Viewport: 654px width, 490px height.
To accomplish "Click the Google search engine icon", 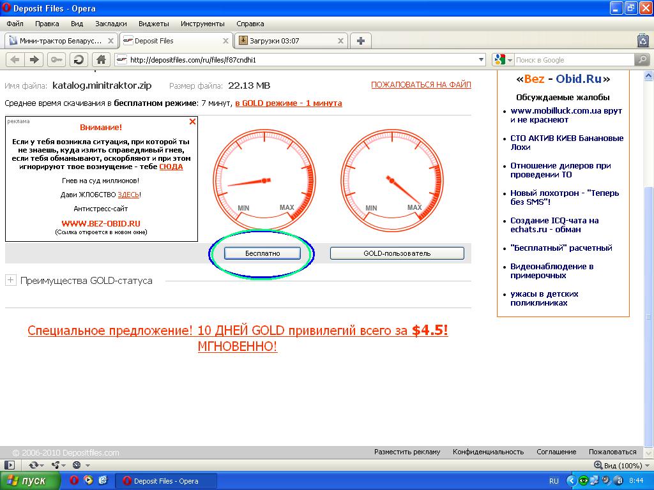I will 499,60.
